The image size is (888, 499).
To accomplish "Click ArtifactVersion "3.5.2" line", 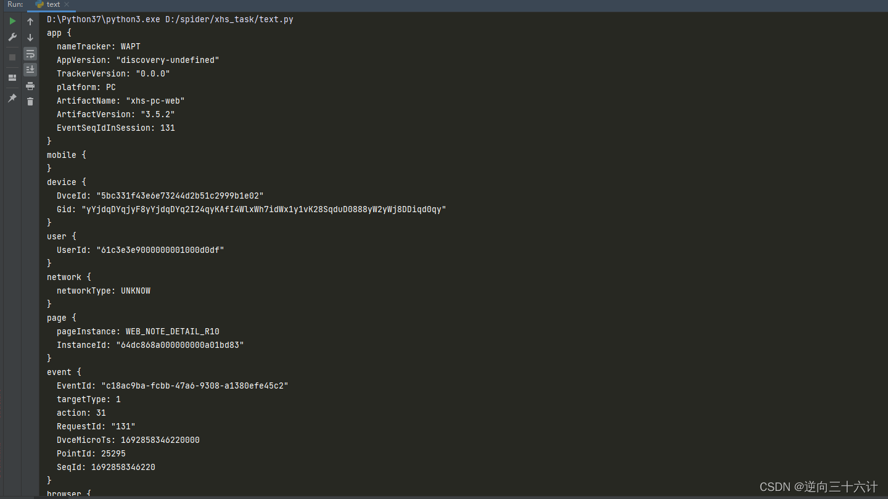I will pyautogui.click(x=116, y=114).
